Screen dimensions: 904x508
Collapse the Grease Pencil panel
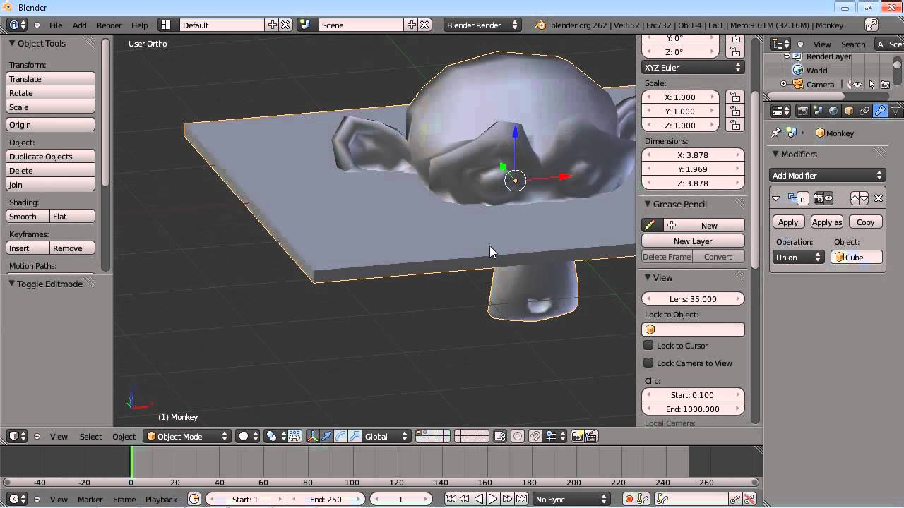click(648, 204)
